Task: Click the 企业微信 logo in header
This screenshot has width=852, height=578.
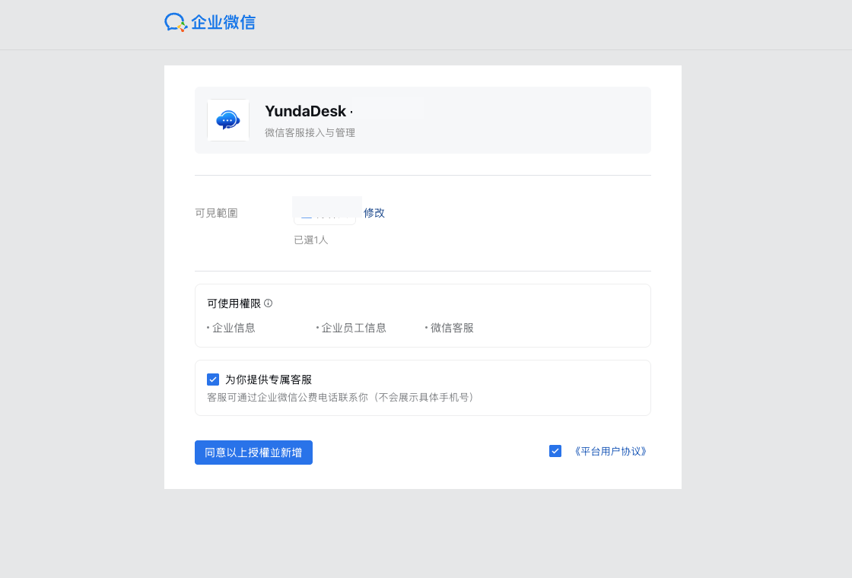Action: coord(210,22)
